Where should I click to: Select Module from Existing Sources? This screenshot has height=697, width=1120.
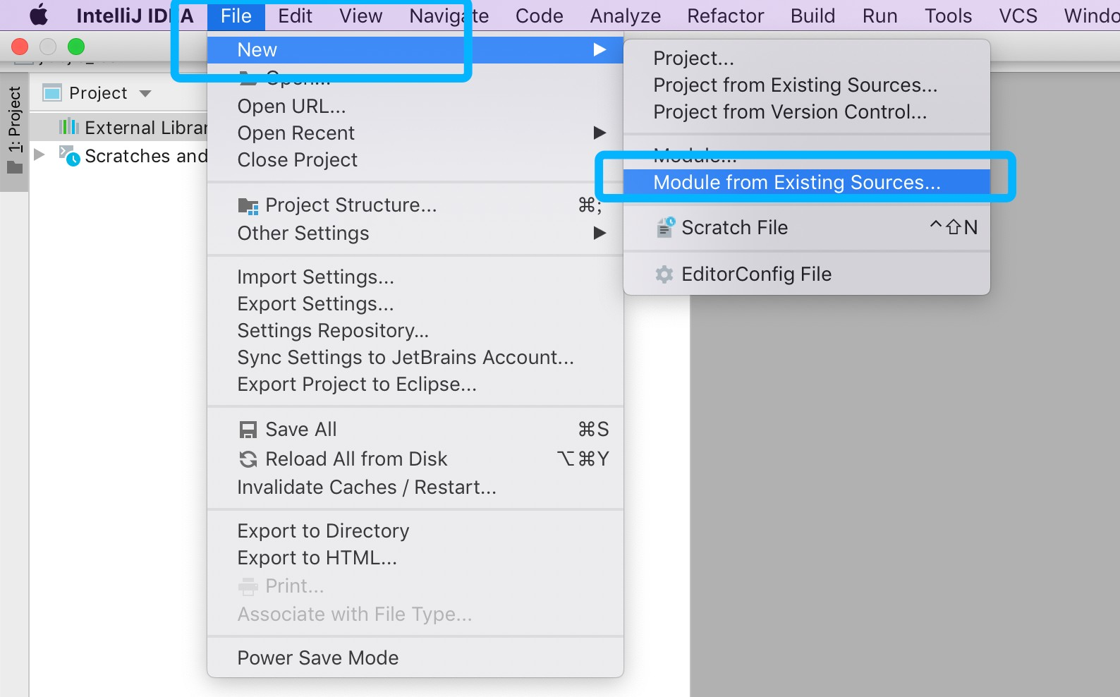coord(796,183)
